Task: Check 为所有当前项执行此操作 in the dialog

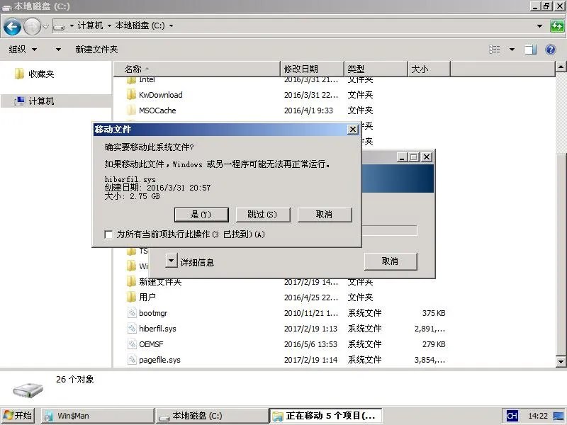Action: [x=108, y=234]
